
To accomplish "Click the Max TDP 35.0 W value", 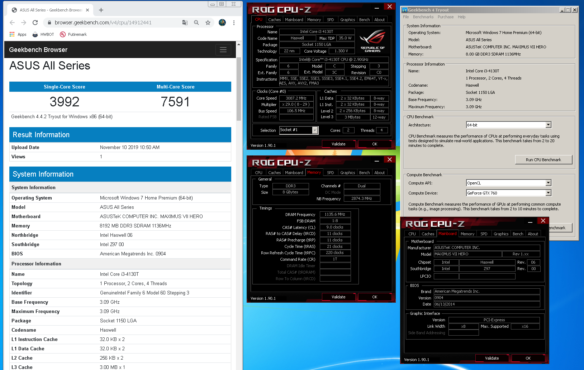I will (x=345, y=38).
